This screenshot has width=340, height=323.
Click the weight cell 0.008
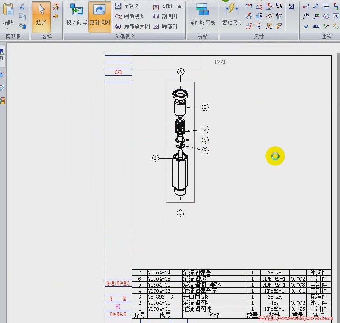click(x=298, y=285)
